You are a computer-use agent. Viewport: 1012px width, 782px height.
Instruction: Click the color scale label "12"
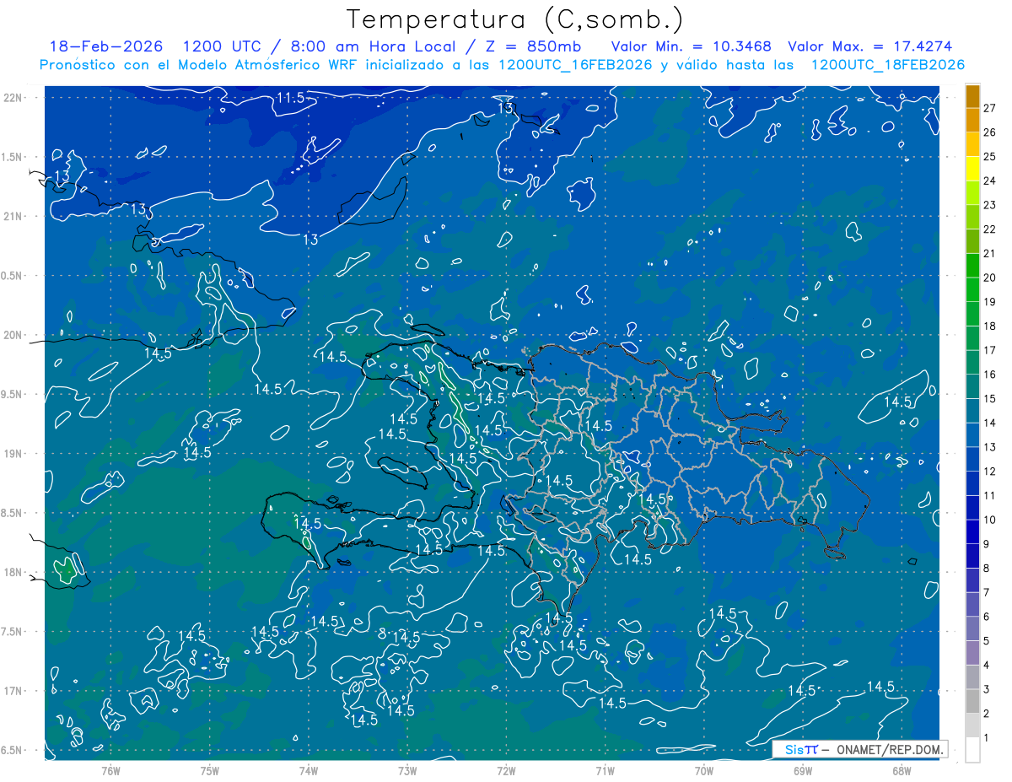pyautogui.click(x=990, y=472)
